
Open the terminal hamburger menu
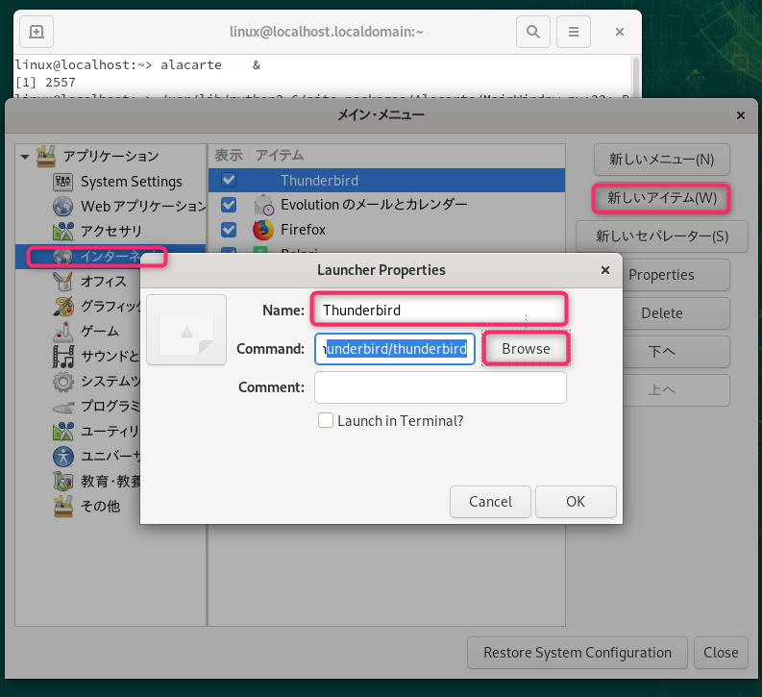click(574, 32)
